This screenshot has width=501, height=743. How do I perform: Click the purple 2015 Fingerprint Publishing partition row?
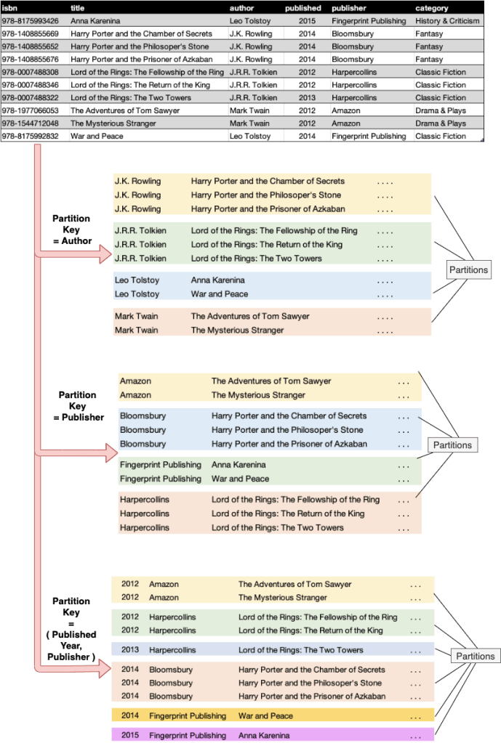(273, 735)
